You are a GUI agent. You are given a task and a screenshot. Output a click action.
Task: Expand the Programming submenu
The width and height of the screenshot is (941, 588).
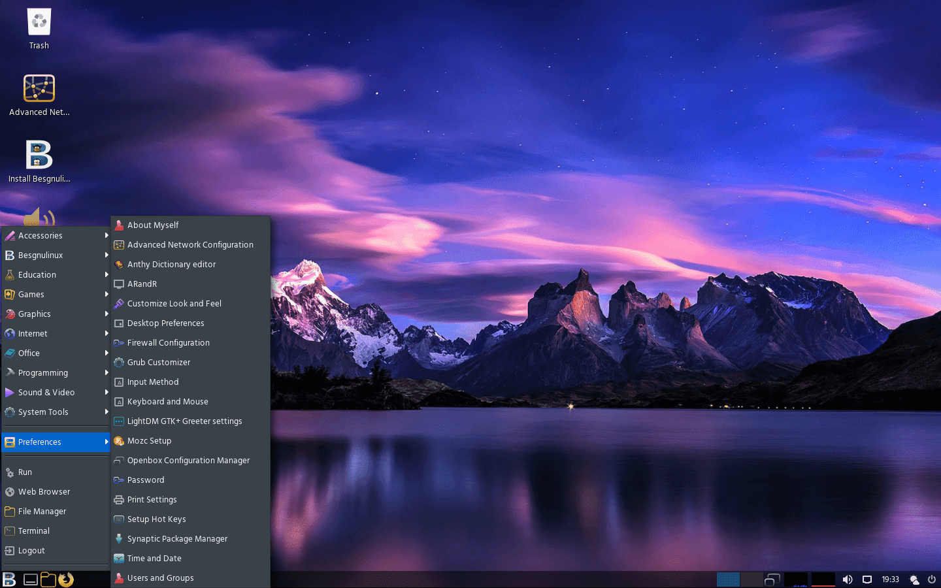tap(56, 373)
